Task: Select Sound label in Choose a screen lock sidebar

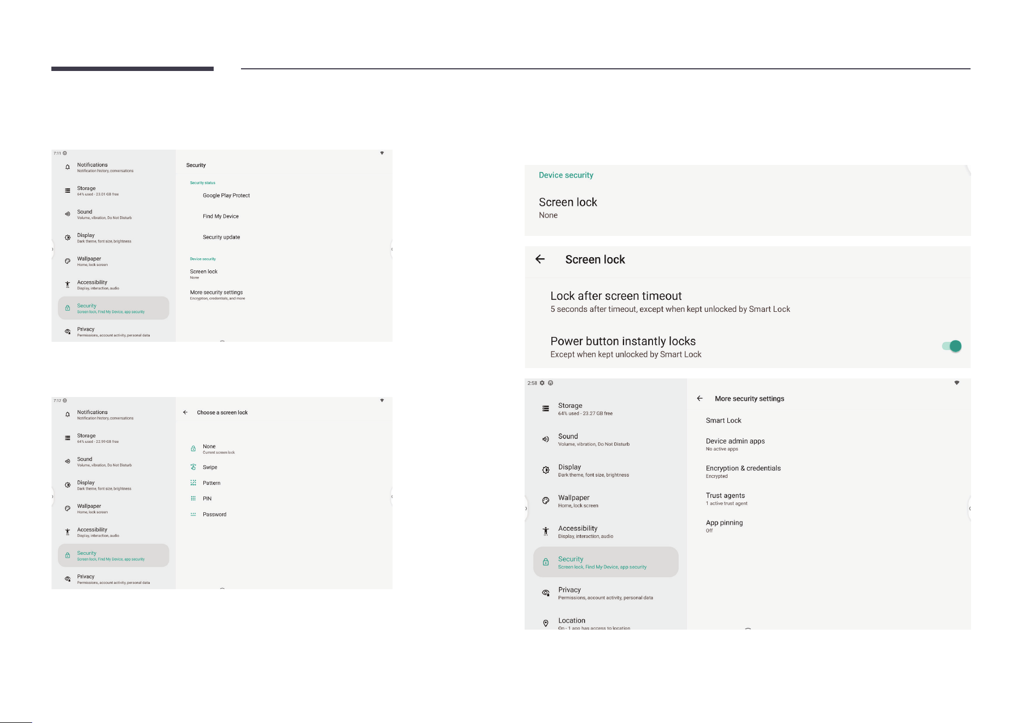Action: [x=85, y=459]
